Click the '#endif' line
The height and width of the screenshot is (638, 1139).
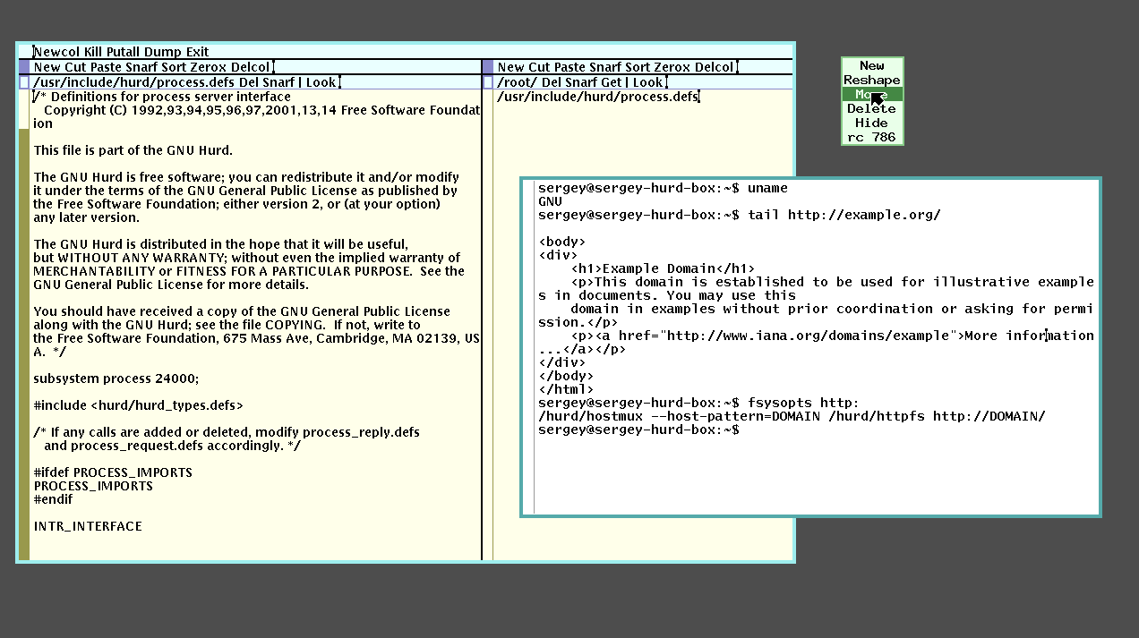[x=53, y=499]
